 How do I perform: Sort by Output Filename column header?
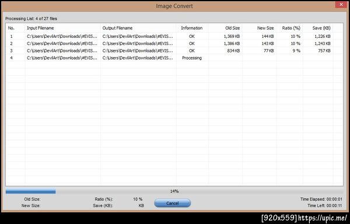coord(117,28)
